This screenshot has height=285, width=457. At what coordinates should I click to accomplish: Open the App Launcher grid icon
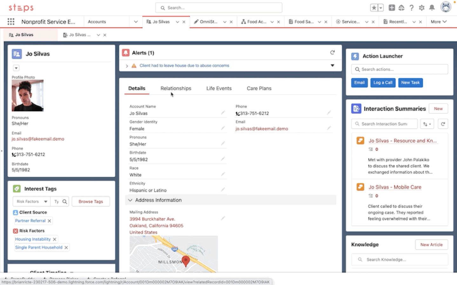(x=11, y=22)
